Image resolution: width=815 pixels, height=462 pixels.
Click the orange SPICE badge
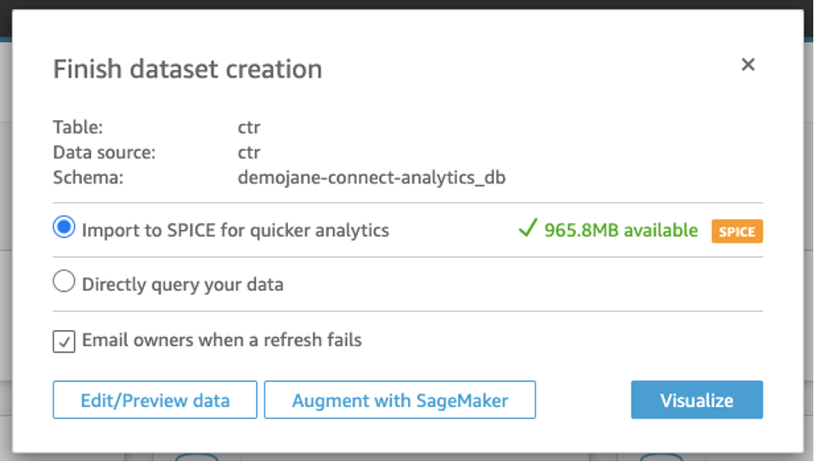coord(737,231)
